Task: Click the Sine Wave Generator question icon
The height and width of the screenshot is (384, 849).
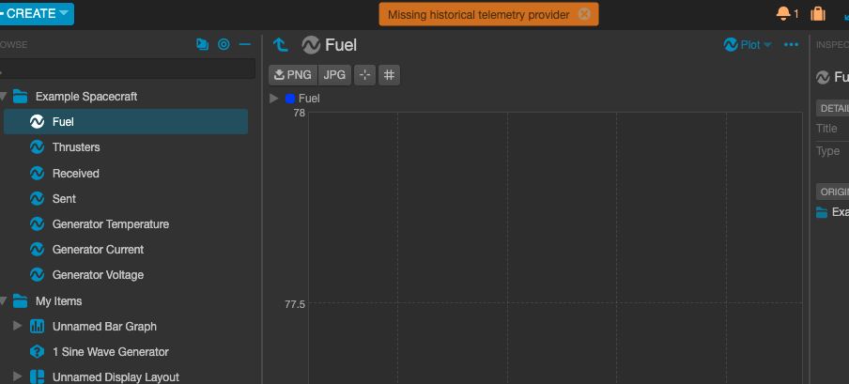Action: point(37,352)
